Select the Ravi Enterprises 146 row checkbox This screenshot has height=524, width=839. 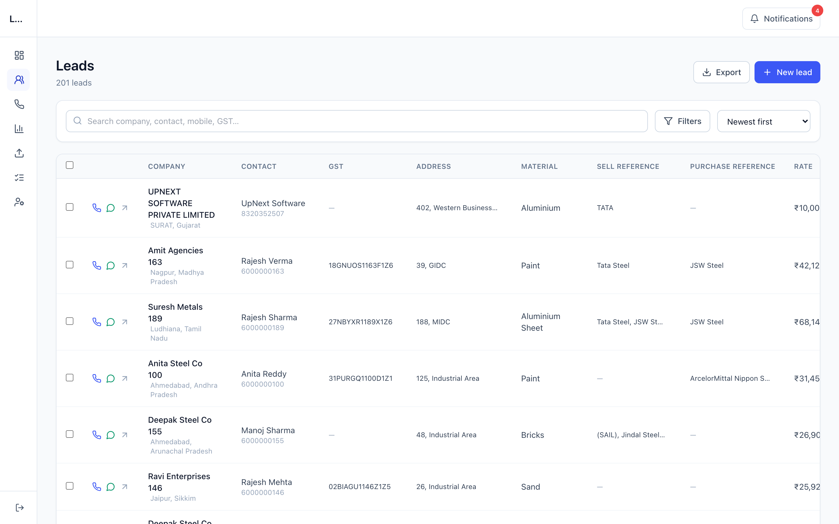click(70, 486)
